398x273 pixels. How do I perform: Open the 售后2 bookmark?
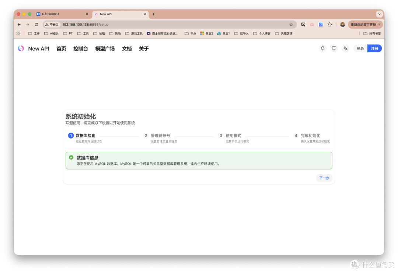click(x=207, y=34)
